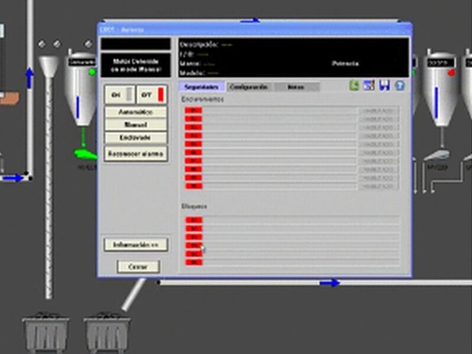Click the funnel hopper atop the screw conveyor
The height and width of the screenshot is (354, 472).
pos(48,66)
